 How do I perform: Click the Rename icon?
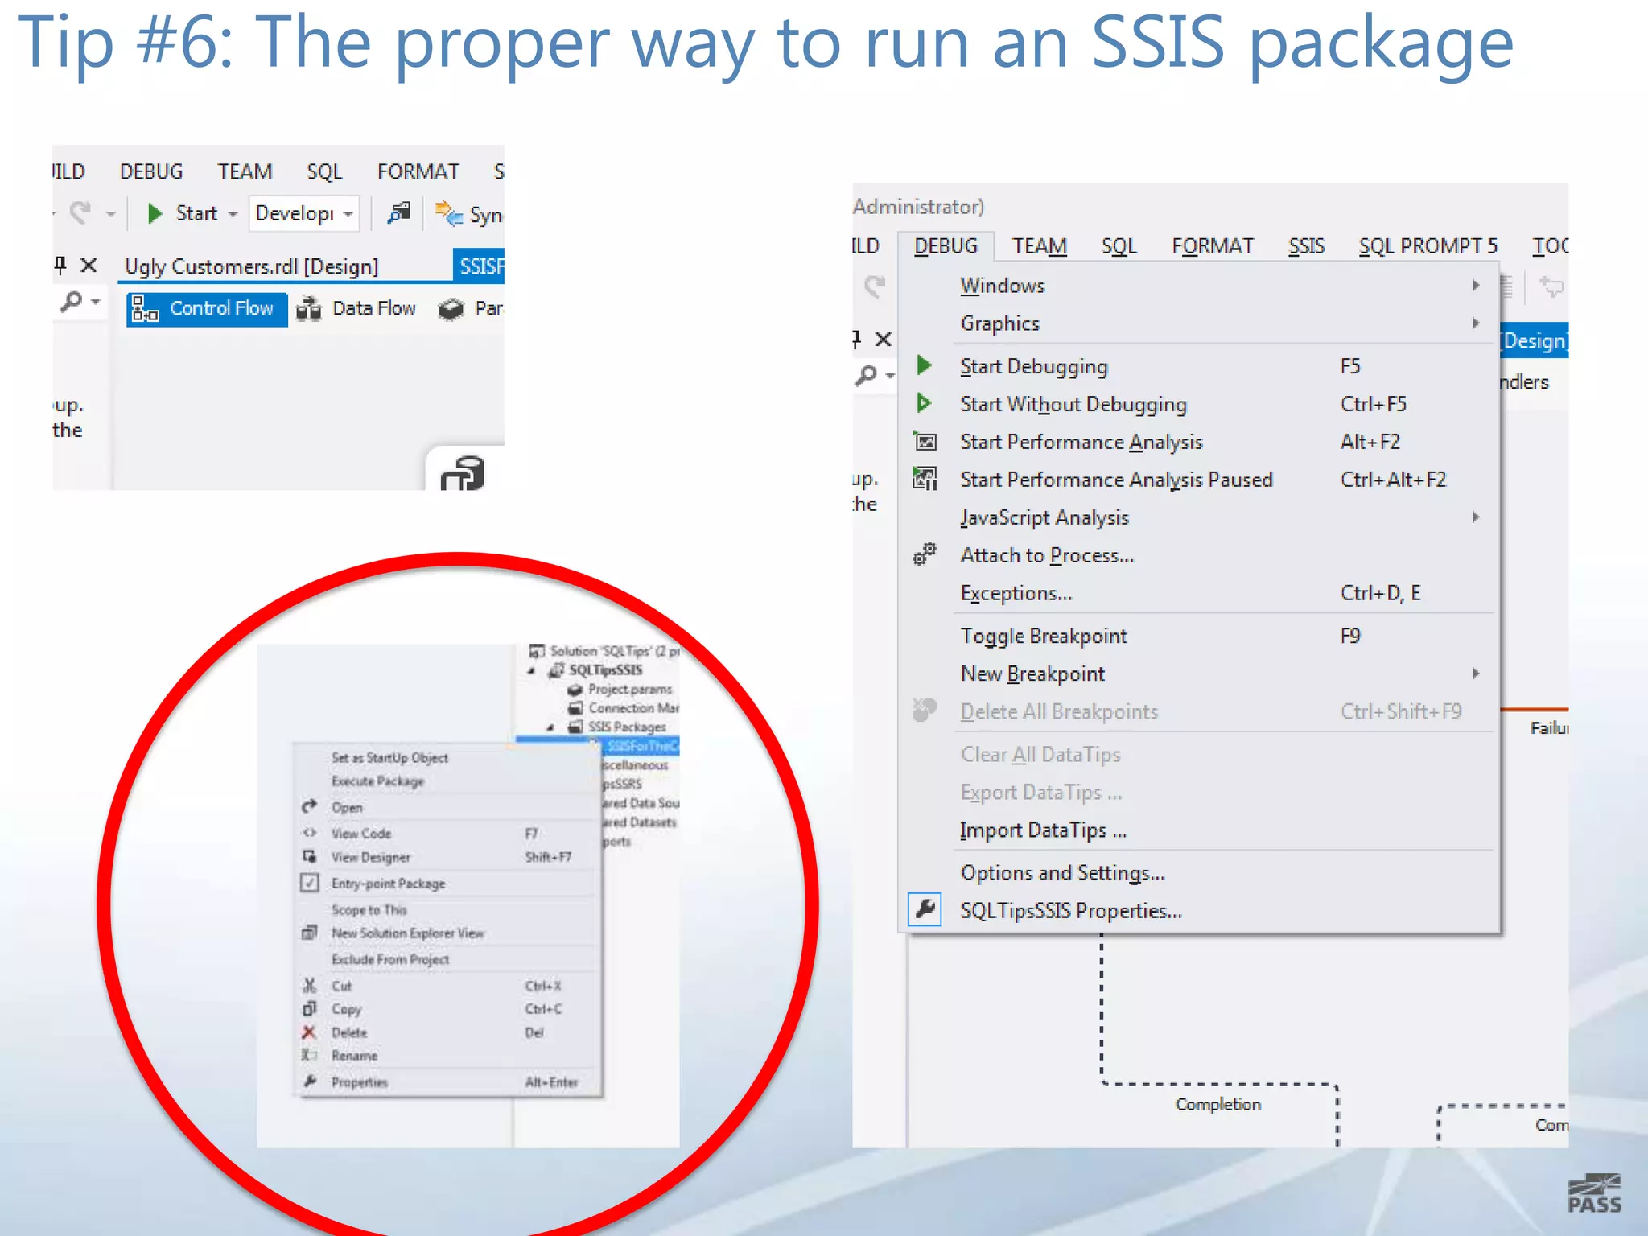(309, 1055)
